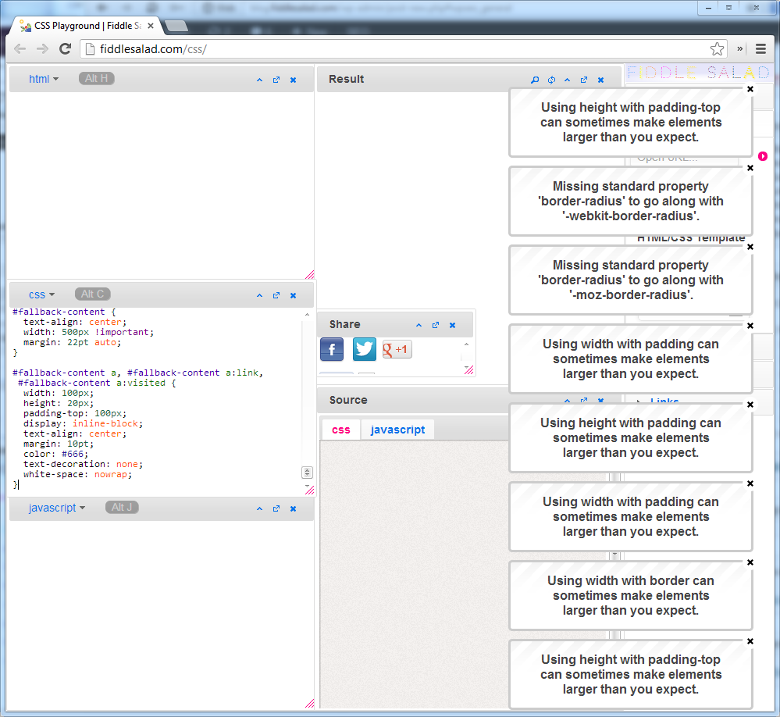Share on Facebook
This screenshot has height=717, width=780.
332,349
